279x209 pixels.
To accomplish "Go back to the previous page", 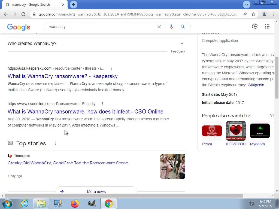I will [x=6, y=14].
